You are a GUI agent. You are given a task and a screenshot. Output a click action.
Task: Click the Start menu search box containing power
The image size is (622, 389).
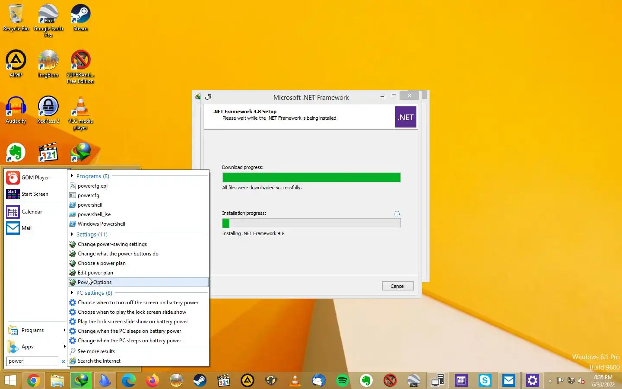[x=32, y=361]
